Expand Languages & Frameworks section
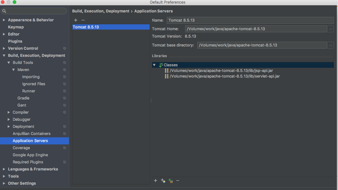Viewport: 338px width, 190px height. click(x=4, y=169)
